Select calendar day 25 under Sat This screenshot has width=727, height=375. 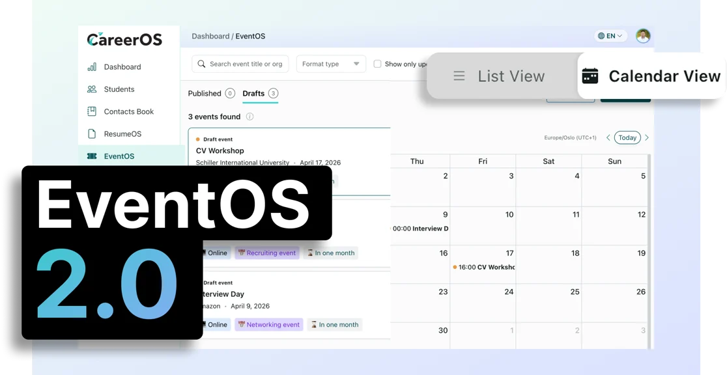click(x=549, y=303)
